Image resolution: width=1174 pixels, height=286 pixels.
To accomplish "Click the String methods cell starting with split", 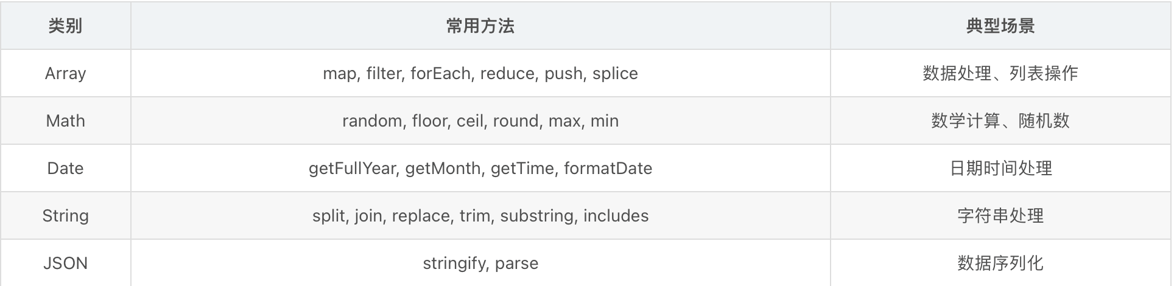I will [480, 216].
